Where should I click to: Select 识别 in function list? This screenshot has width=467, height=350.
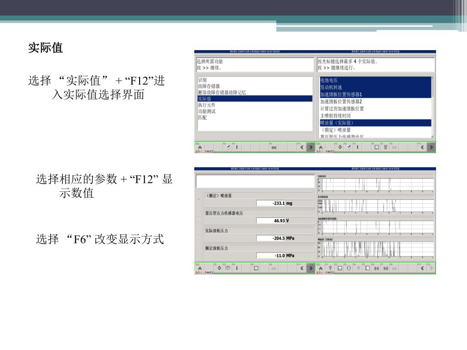(202, 80)
